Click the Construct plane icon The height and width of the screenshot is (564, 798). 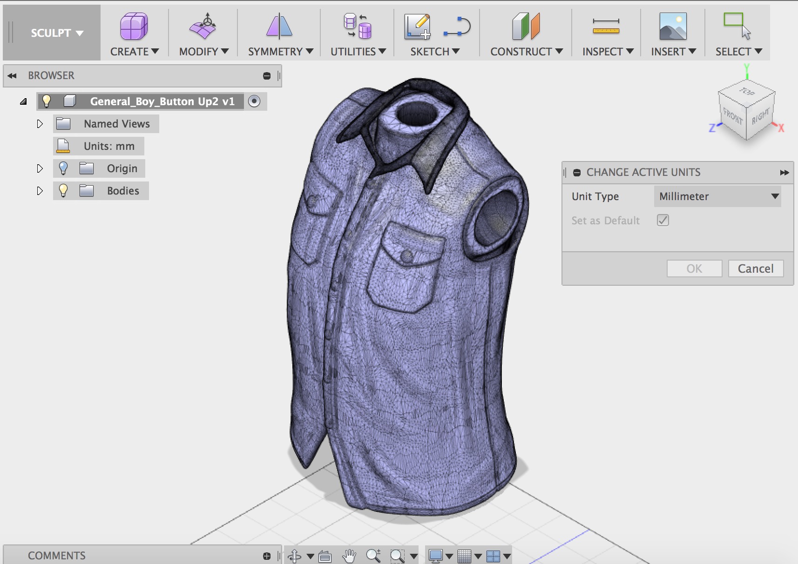point(526,26)
